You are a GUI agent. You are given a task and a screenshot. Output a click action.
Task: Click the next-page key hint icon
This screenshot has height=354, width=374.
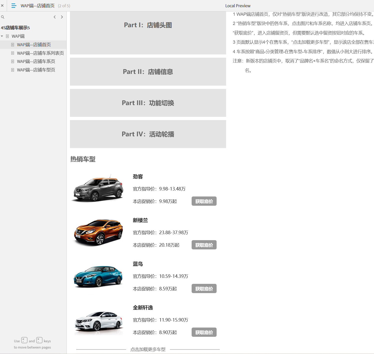pos(39,340)
